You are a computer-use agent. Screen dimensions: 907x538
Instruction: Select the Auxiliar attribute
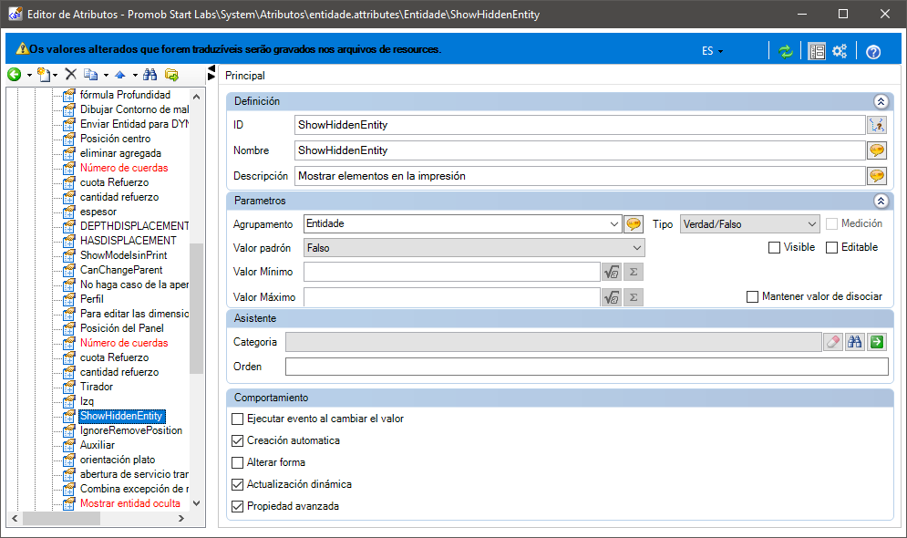pos(98,445)
